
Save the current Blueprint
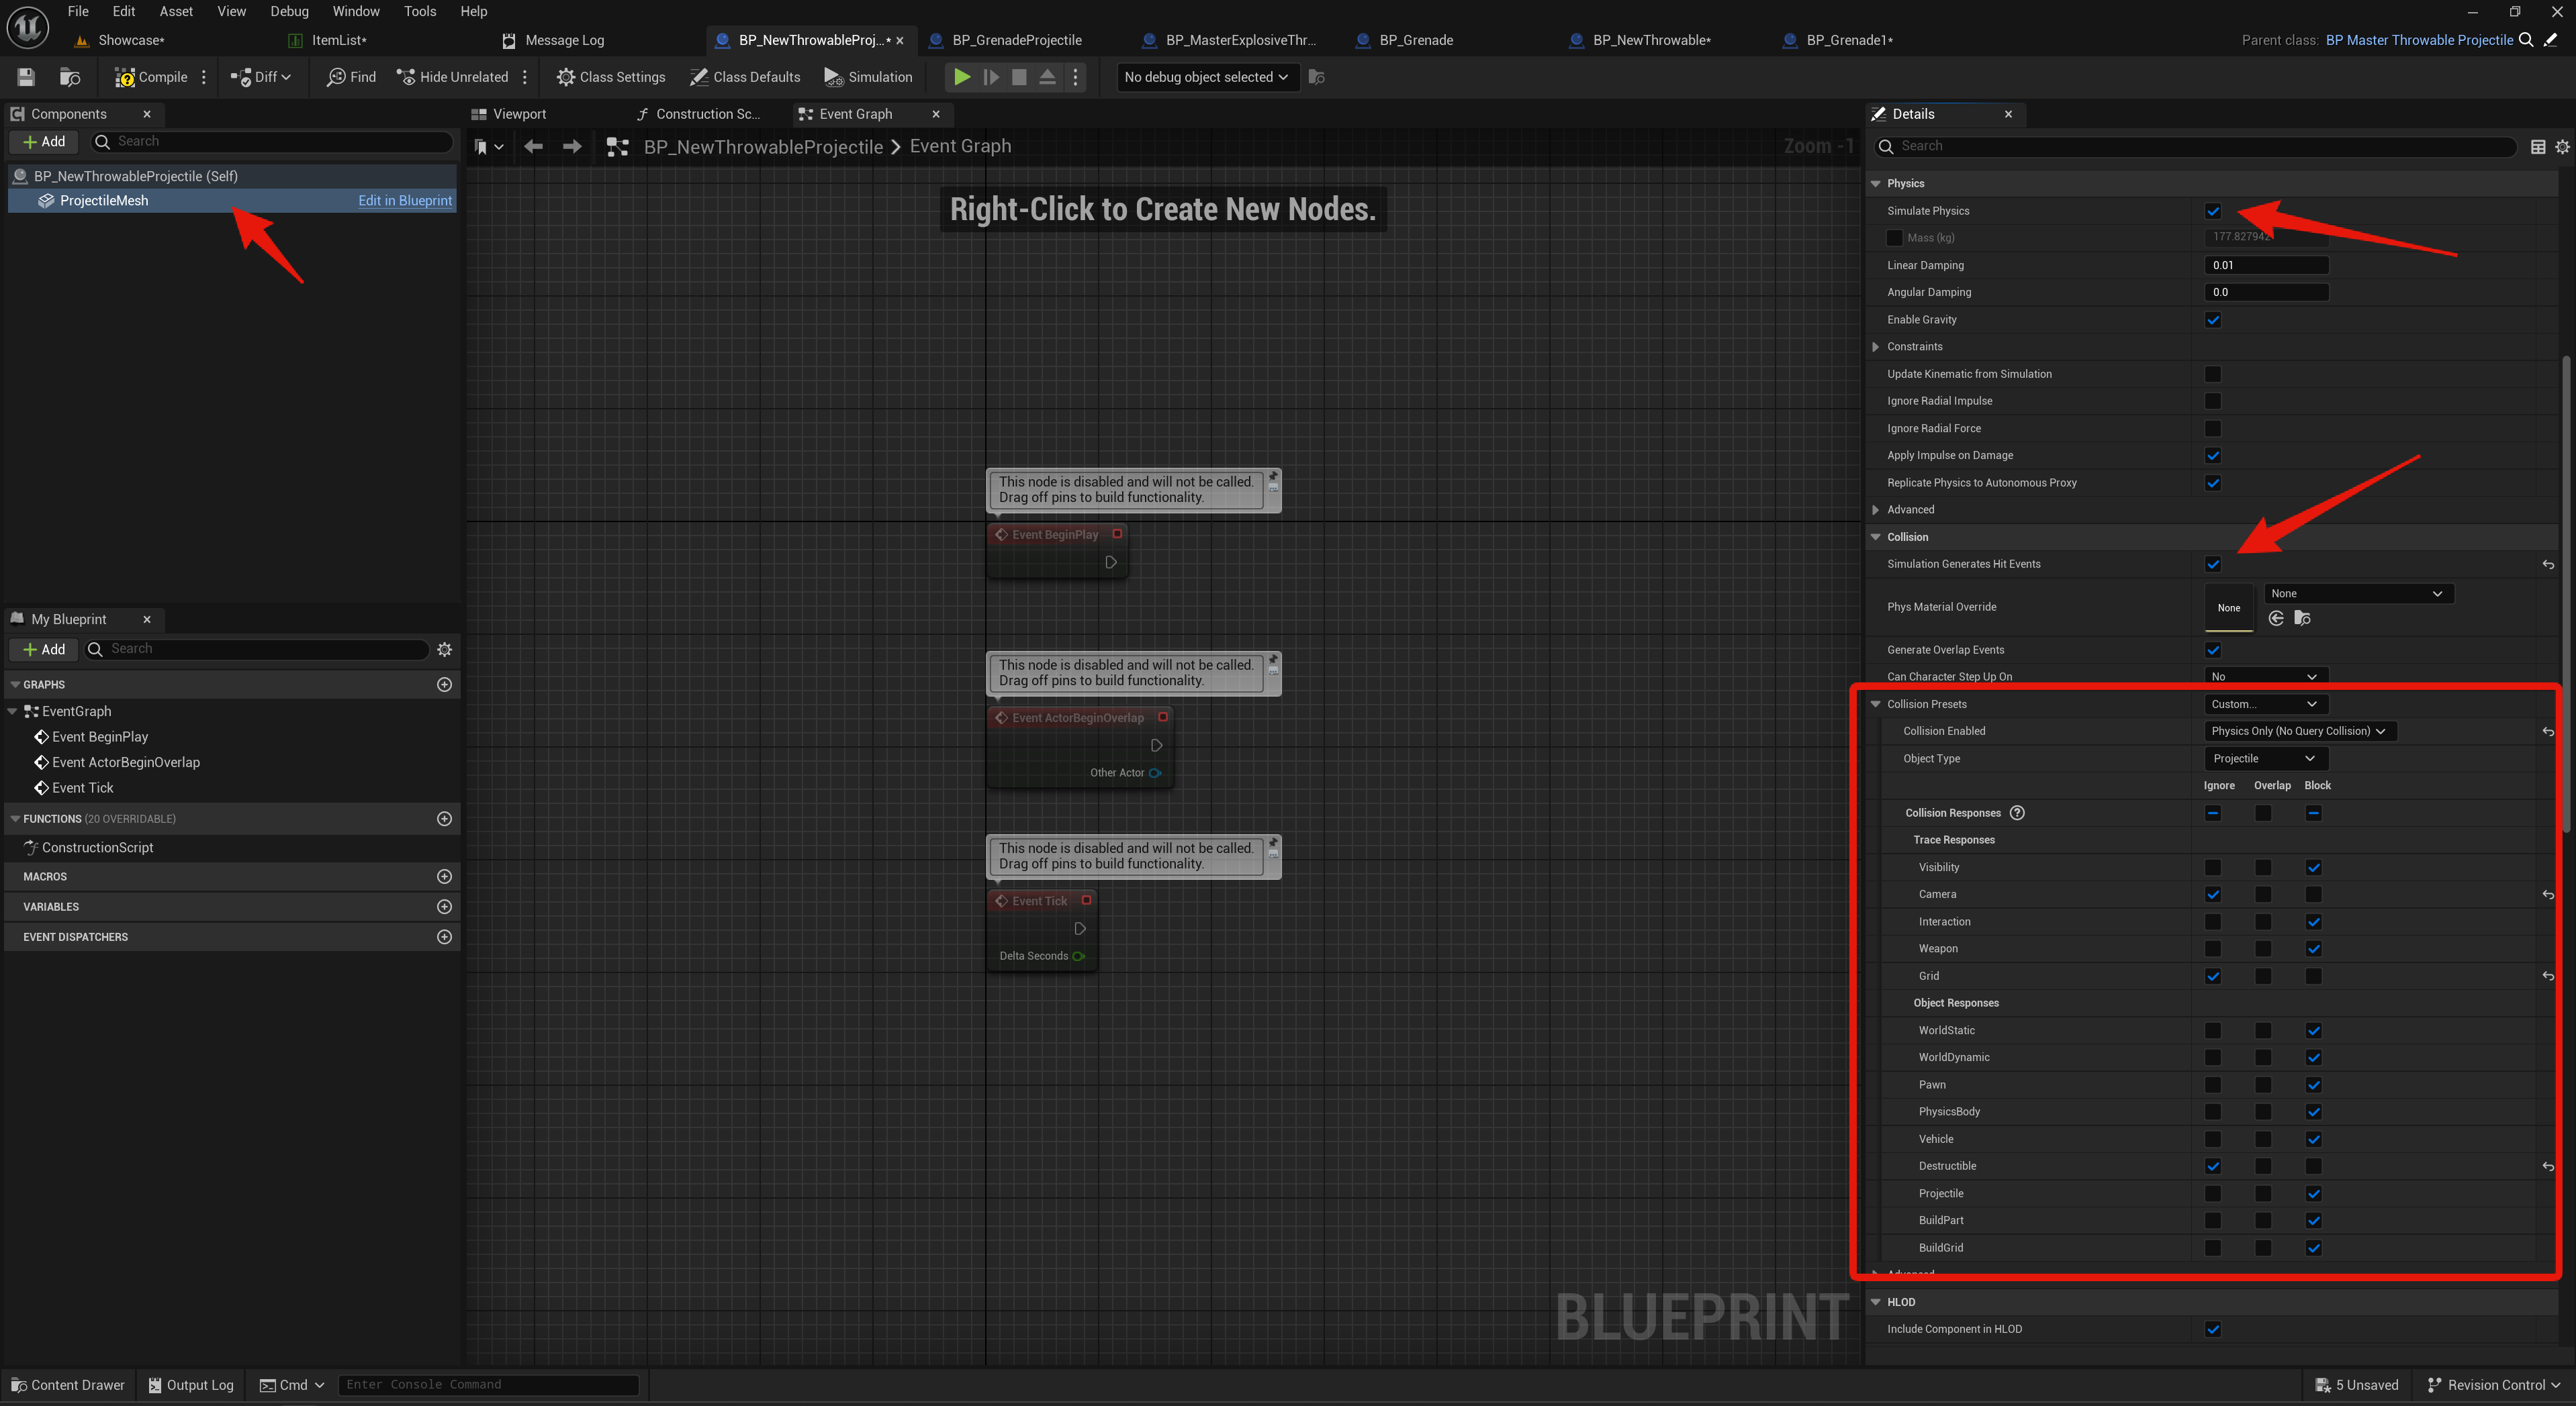tap(25, 77)
